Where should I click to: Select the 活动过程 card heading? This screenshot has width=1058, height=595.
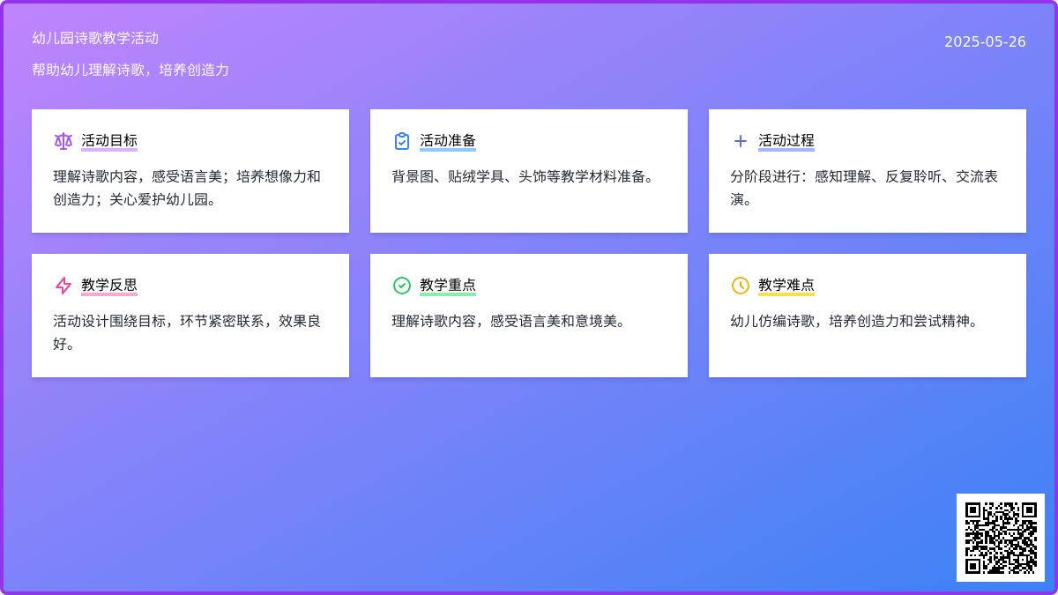coord(786,141)
